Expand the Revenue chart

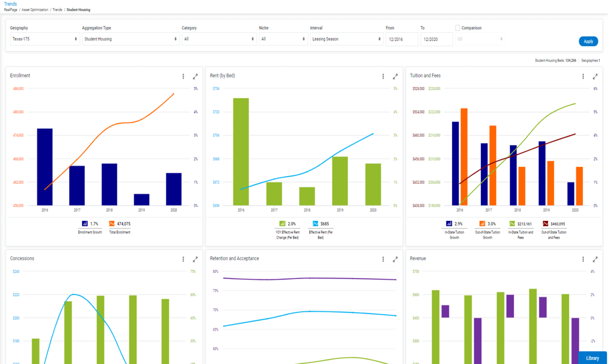595,259
